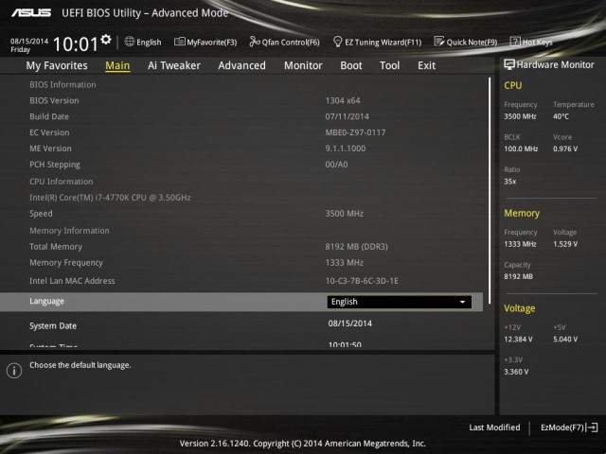Open the MyFavorite(F3) icon
This screenshot has width=606, height=454.
pos(179,42)
